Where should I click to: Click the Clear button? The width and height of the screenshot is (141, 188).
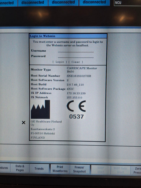(x=76, y=62)
